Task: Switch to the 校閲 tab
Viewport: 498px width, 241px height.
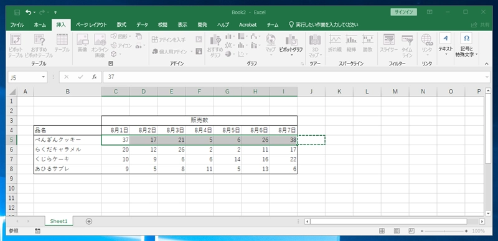Action: 162,25
